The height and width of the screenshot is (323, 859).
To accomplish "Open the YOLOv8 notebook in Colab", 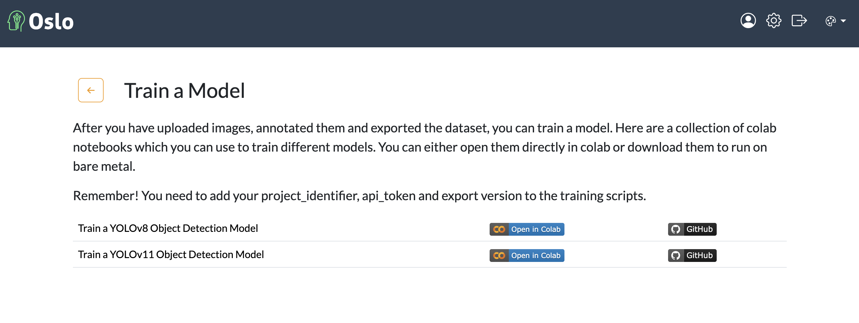I will [x=526, y=229].
